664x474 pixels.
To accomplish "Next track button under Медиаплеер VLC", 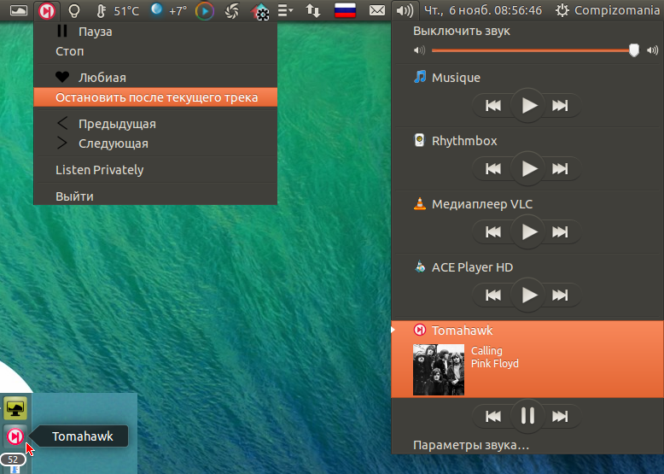I will [x=560, y=231].
